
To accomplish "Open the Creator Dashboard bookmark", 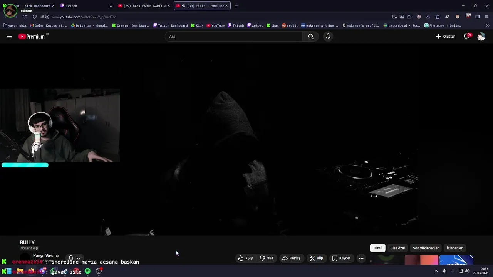I will point(131,26).
